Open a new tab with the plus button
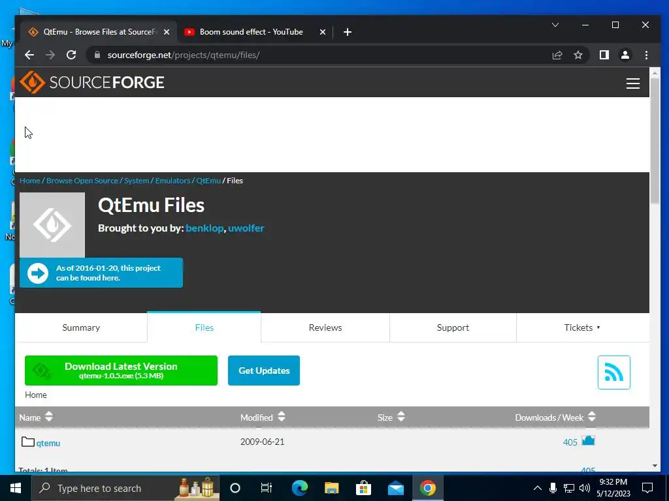This screenshot has width=669, height=501. [x=348, y=32]
